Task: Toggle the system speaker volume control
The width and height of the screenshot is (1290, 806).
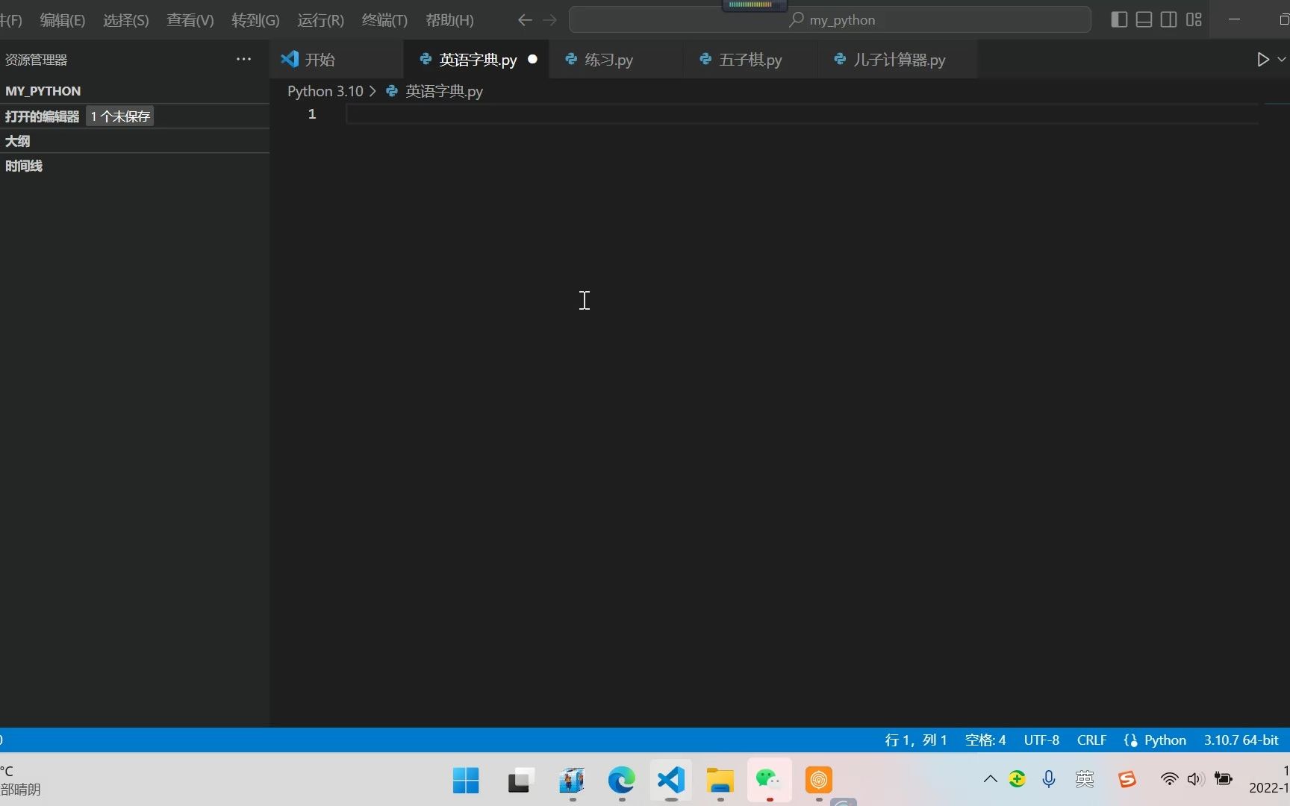Action: tap(1195, 779)
